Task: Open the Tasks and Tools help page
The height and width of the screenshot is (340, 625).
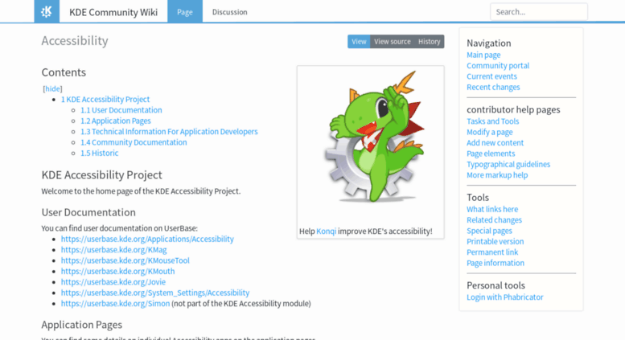Action: pos(492,121)
